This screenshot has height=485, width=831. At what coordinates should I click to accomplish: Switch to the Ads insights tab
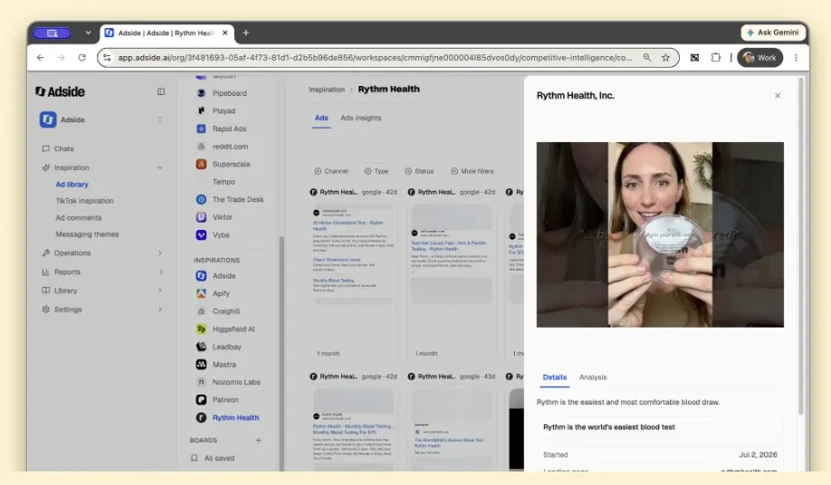(x=360, y=118)
